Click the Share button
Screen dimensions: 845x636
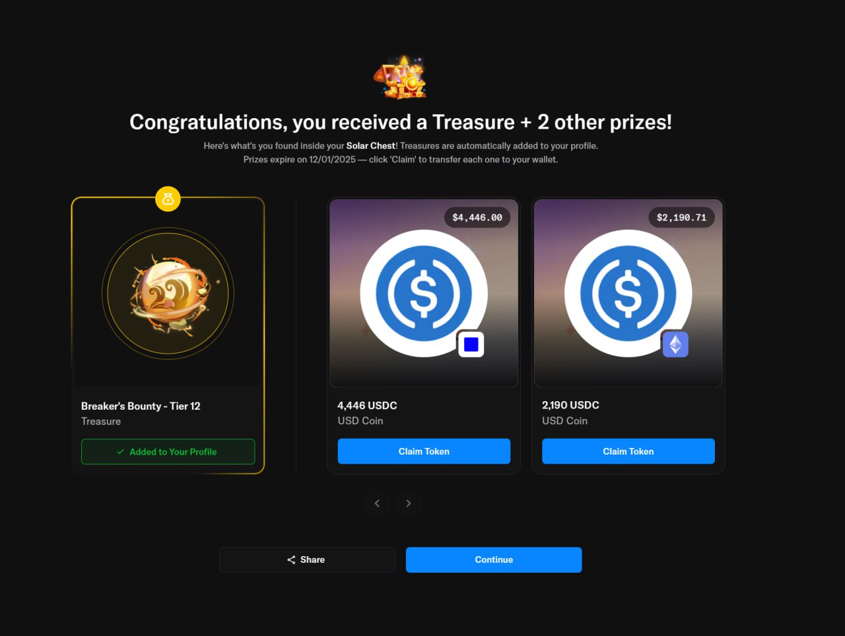(x=307, y=559)
